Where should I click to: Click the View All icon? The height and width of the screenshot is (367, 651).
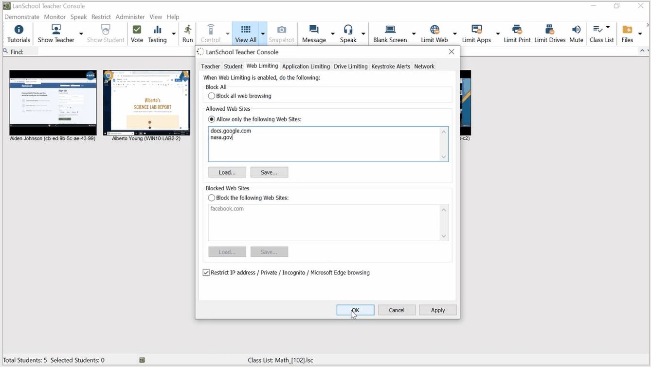pyautogui.click(x=245, y=34)
